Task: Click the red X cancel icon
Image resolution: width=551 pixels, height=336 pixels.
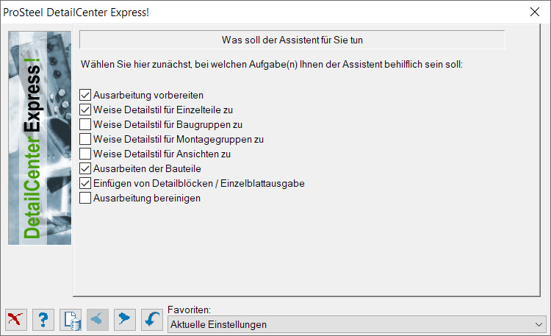Action: coord(16,320)
